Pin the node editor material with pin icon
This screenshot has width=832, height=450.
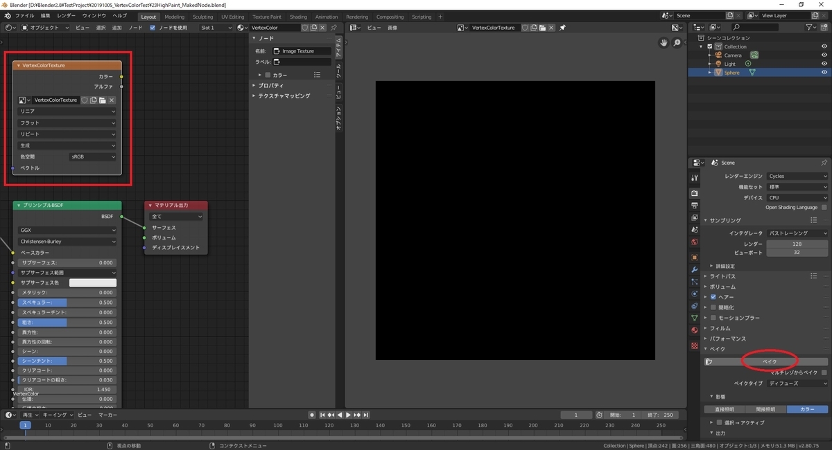333,28
